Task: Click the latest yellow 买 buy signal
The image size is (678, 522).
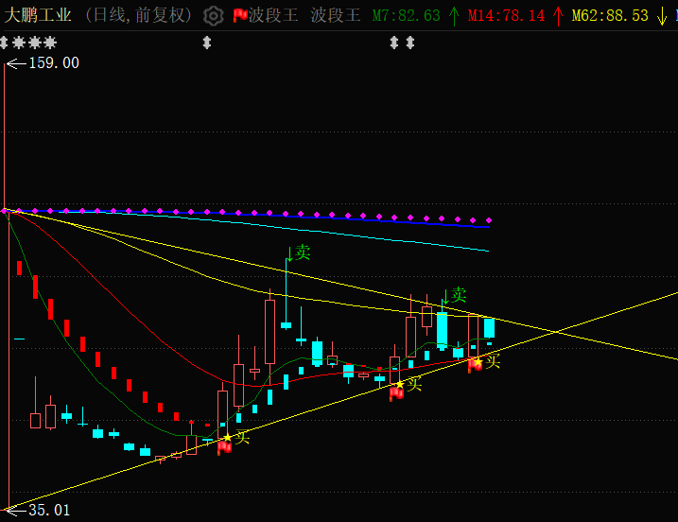Action: click(493, 360)
